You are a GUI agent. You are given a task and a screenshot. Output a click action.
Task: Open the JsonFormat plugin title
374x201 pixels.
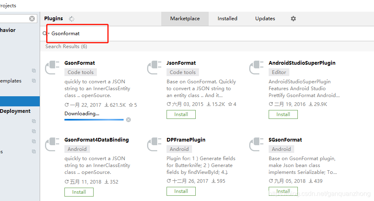[x=181, y=63]
